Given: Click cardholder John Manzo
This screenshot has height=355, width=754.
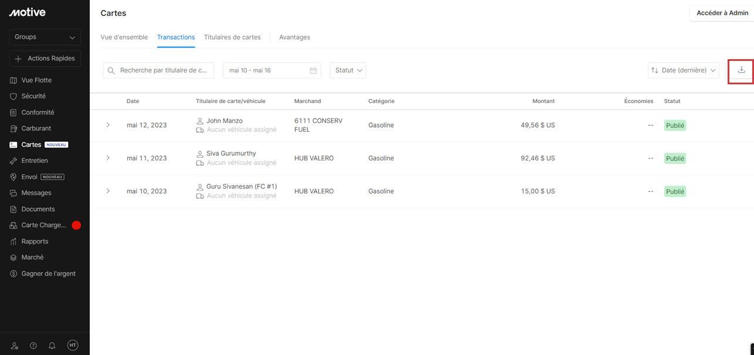Looking at the screenshot, I should 224,121.
